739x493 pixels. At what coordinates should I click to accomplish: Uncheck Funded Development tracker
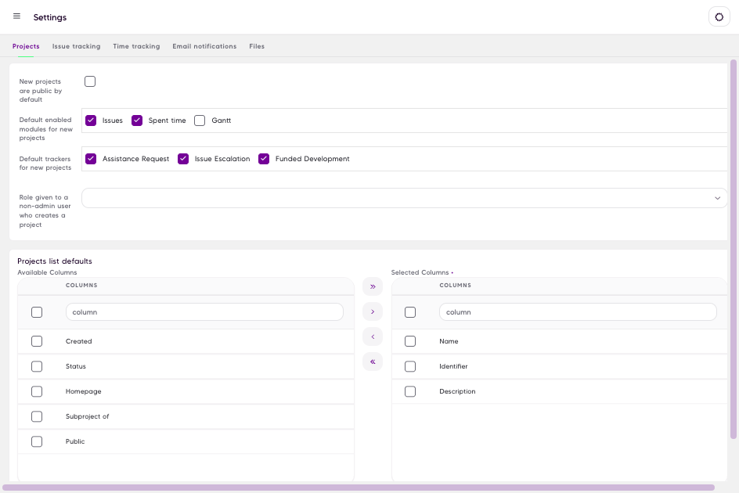click(264, 159)
